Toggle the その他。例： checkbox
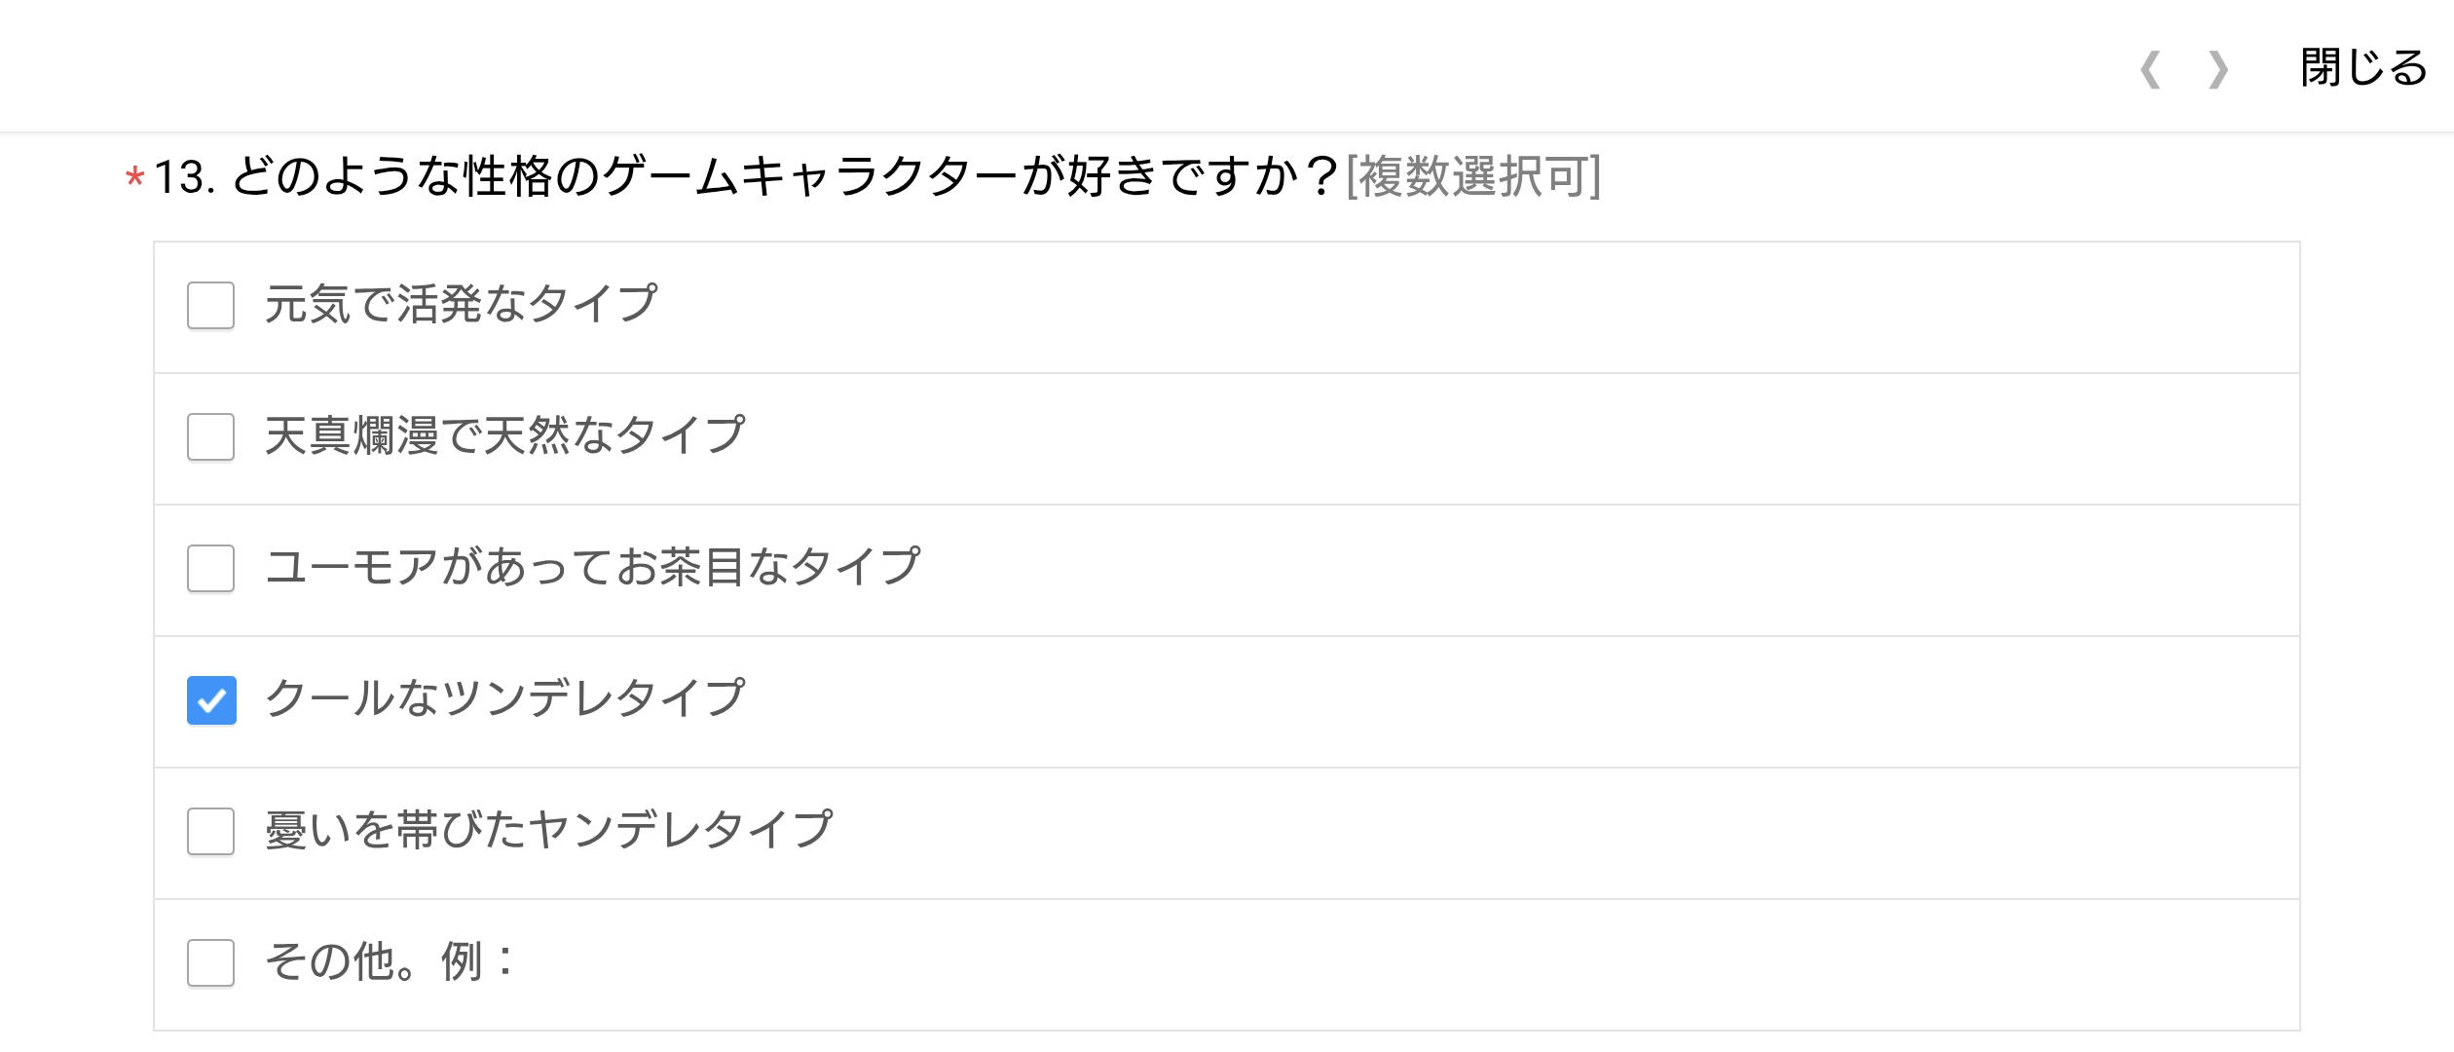The width and height of the screenshot is (2454, 1052). pyautogui.click(x=210, y=963)
